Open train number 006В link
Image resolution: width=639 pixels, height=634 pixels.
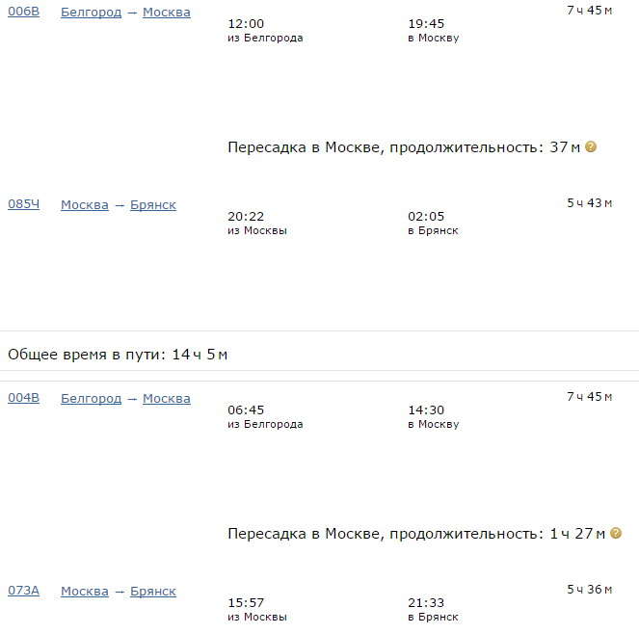[x=24, y=12]
